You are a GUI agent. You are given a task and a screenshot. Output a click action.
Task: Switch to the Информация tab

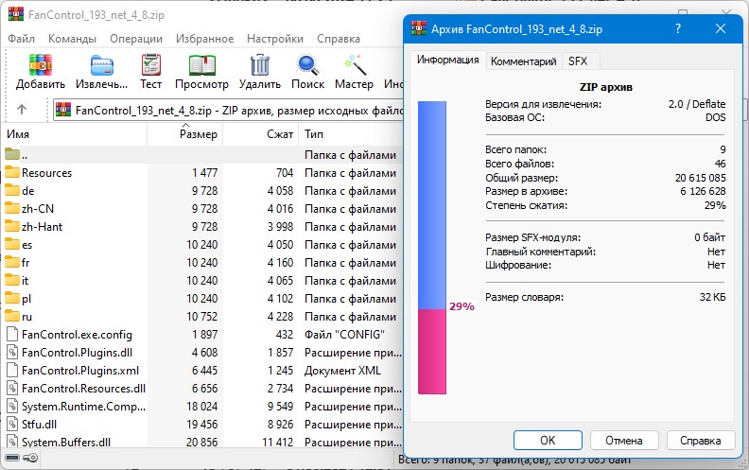pos(447,61)
